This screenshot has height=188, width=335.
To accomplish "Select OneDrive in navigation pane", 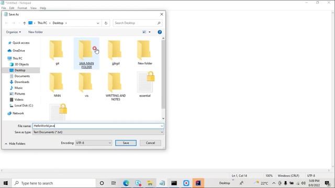I will (x=16, y=51).
